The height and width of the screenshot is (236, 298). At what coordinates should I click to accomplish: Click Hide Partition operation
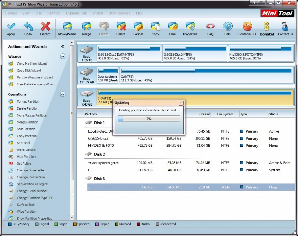26,156
